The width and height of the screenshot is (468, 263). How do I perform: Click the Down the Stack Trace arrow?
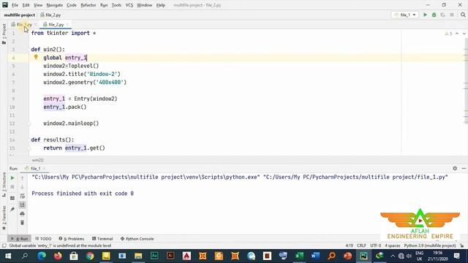22,187
